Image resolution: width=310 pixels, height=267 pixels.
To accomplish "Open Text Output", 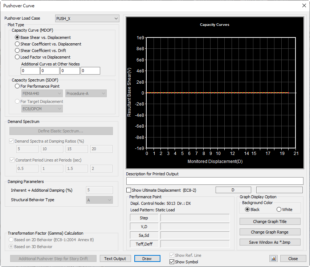I will (115, 259).
